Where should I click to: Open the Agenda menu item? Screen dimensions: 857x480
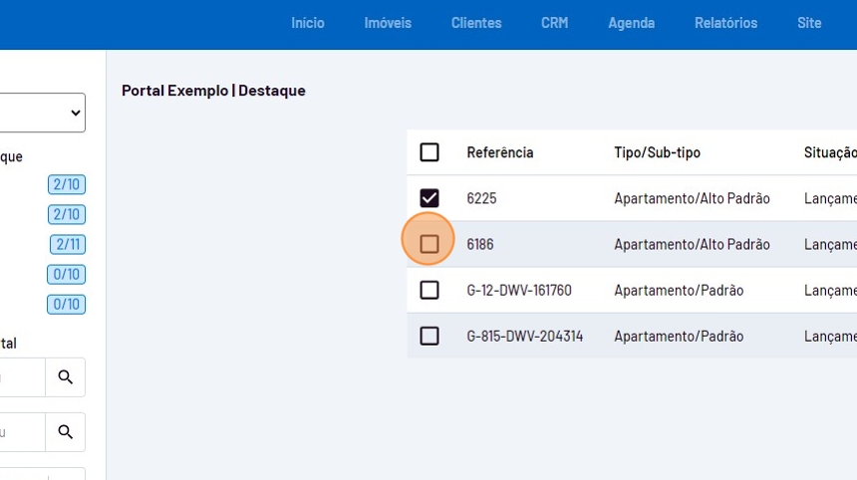632,23
